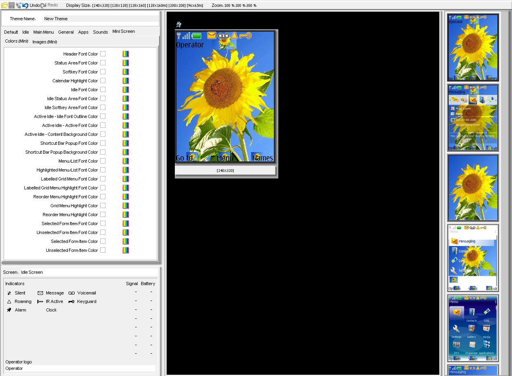Show the Images (Mini) sub-tab
Image resolution: width=512 pixels, height=376 pixels.
(x=45, y=42)
